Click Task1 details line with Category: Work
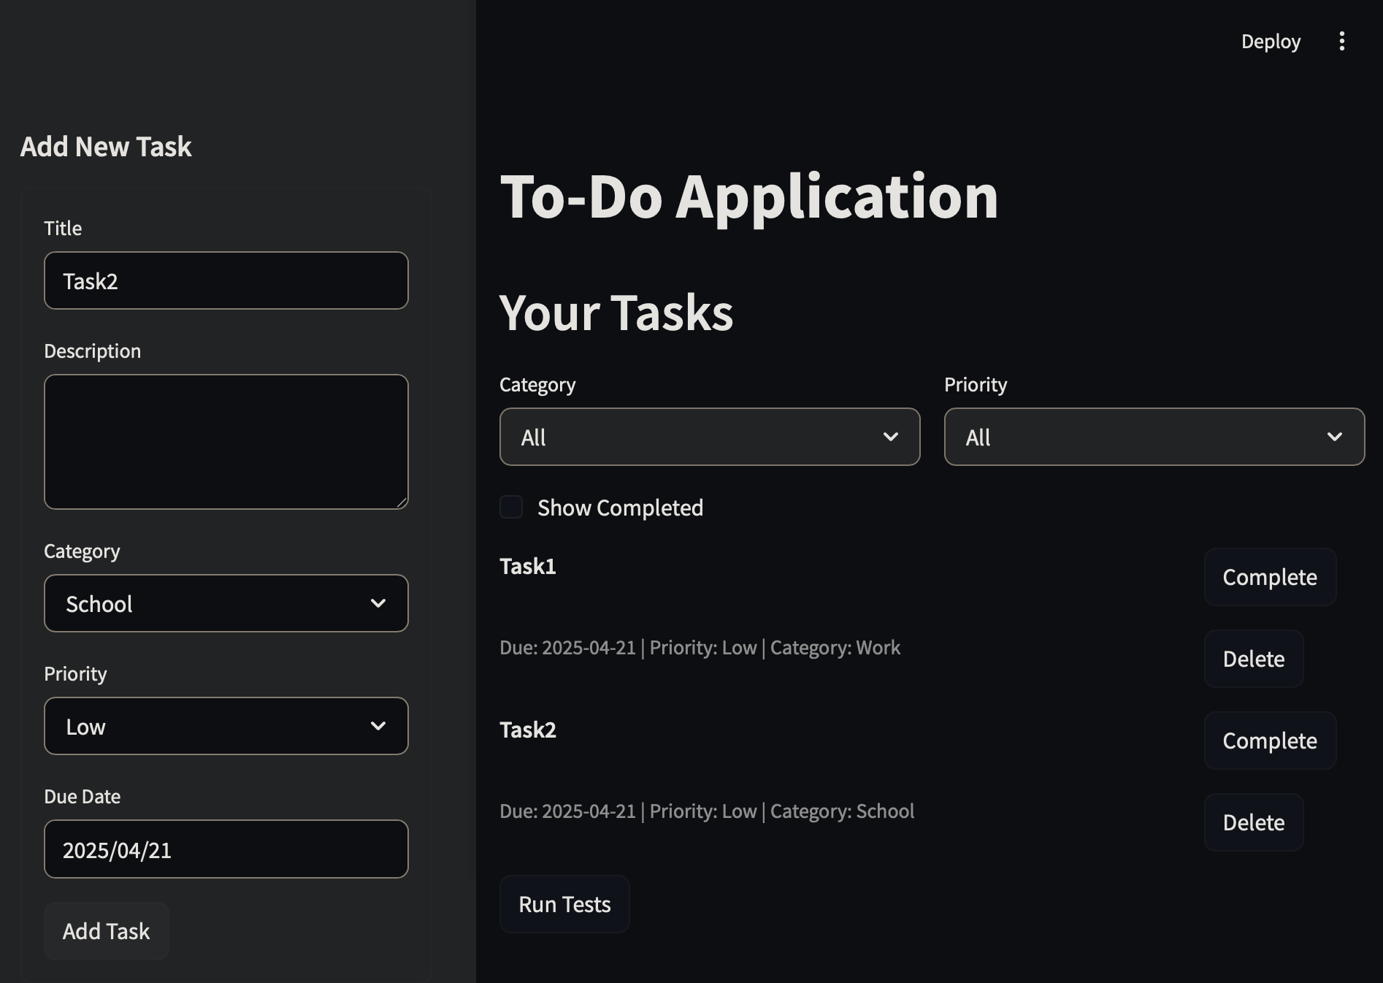Viewport: 1383px width, 983px height. (700, 648)
